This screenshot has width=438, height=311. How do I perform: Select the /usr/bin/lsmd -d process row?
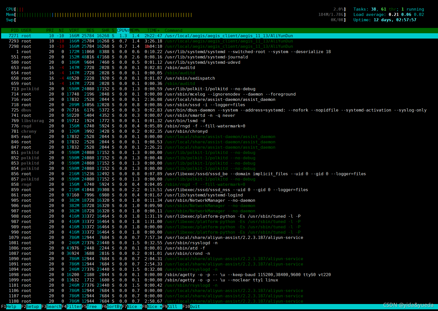pos(219,121)
